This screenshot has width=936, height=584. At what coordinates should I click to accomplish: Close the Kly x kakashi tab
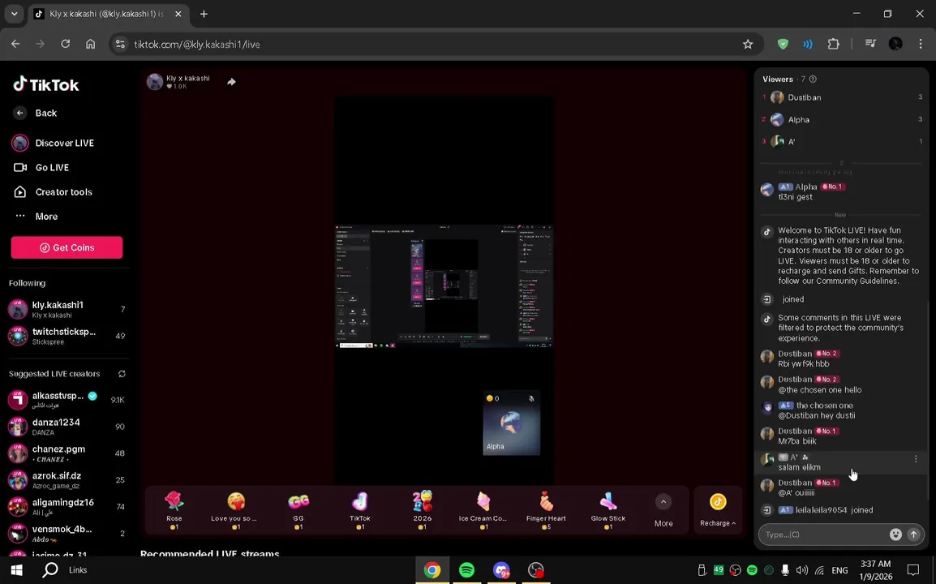178,14
